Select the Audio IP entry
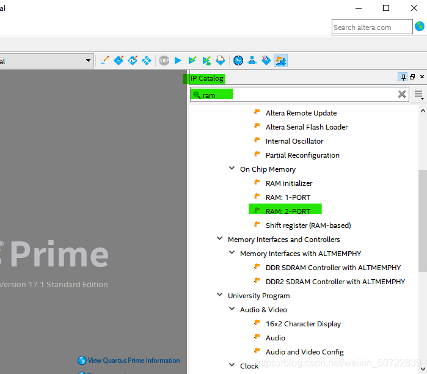Screen dimensions: 427x374 click(276, 338)
